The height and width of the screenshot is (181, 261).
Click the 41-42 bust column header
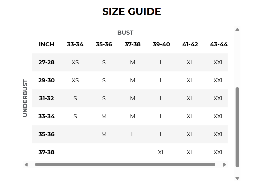(x=190, y=44)
